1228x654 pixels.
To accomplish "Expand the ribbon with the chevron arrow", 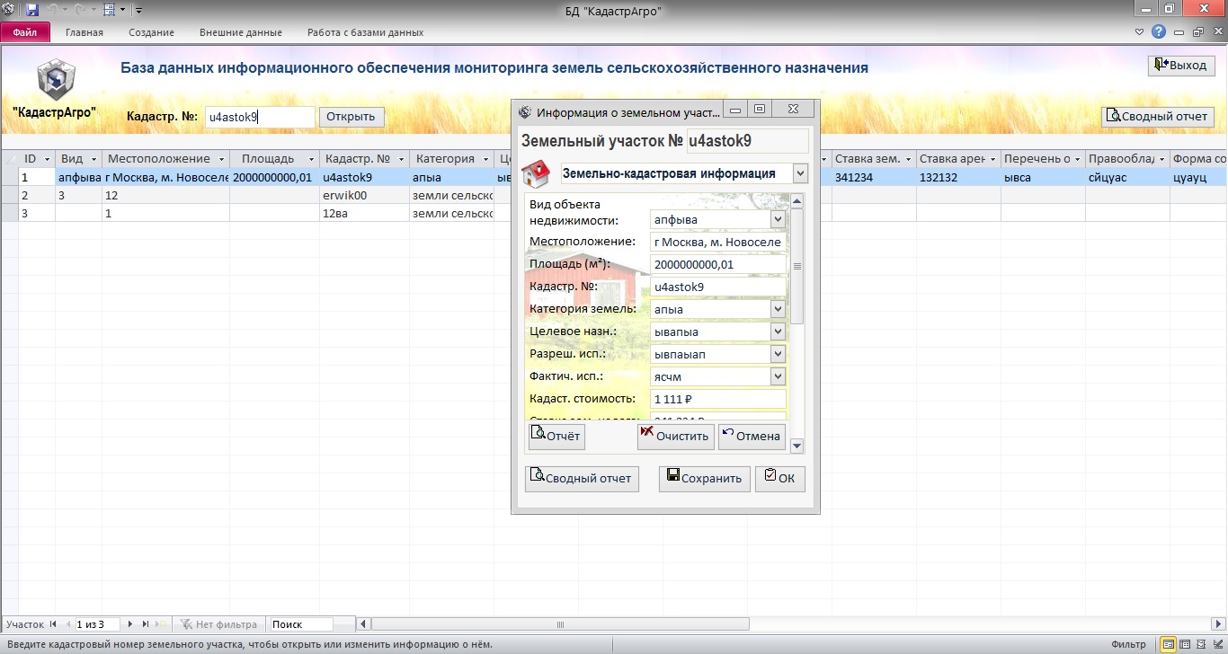I will [1140, 31].
